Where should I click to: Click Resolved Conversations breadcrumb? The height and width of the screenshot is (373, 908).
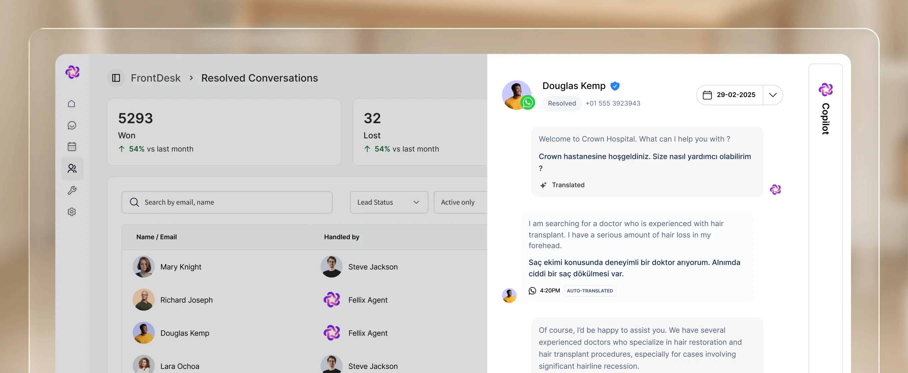pyautogui.click(x=260, y=78)
